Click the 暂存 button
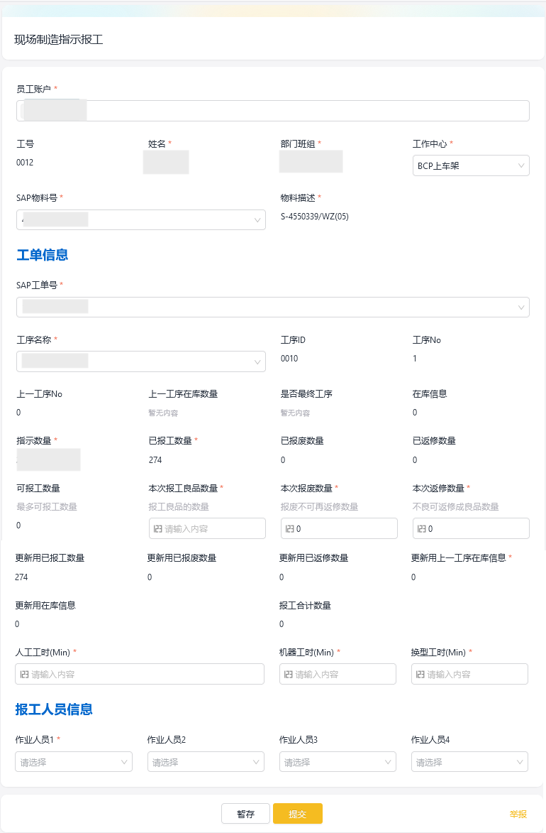The image size is (546, 833). 245,814
